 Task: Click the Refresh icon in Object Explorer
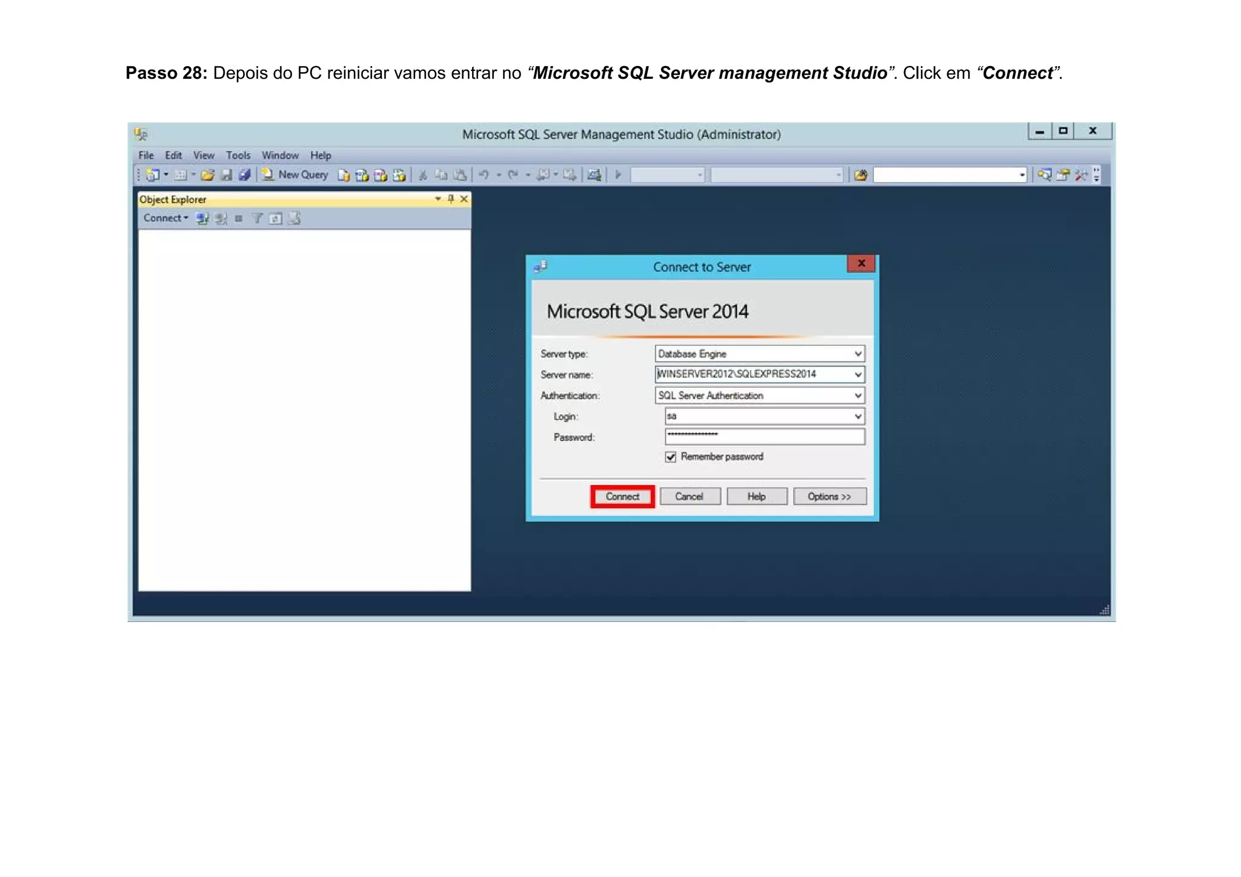click(276, 219)
